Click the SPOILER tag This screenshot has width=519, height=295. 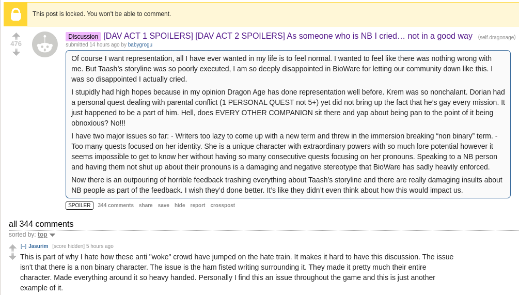pyautogui.click(x=80, y=205)
